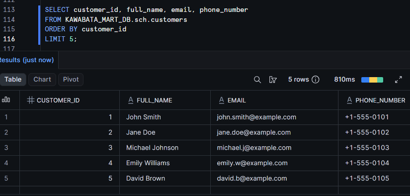Click the text type icon on PHONE_NUMBER
410x196 pixels.
(x=349, y=100)
